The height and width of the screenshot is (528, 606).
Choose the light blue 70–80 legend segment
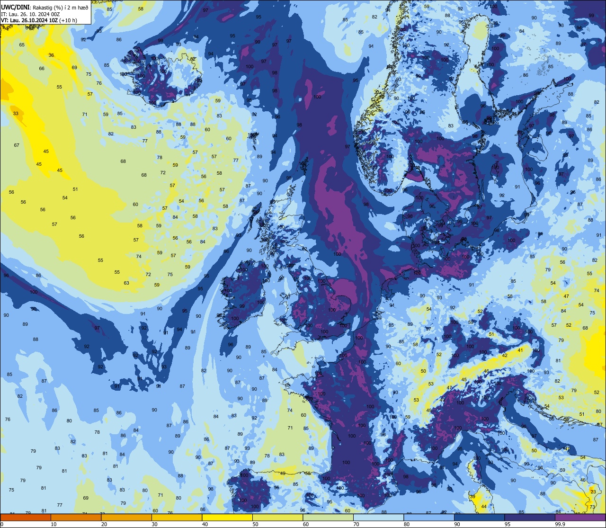[378, 517]
